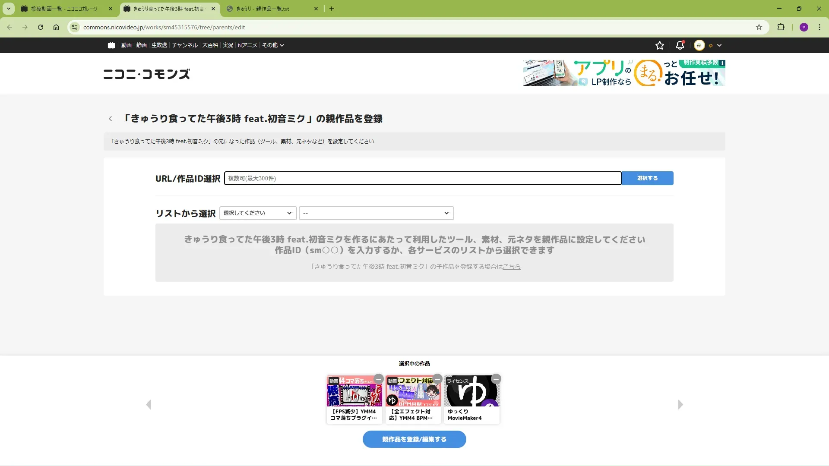Image resolution: width=829 pixels, height=466 pixels.
Task: Remove the YMM4 BPM effect work
Action: coord(437,379)
